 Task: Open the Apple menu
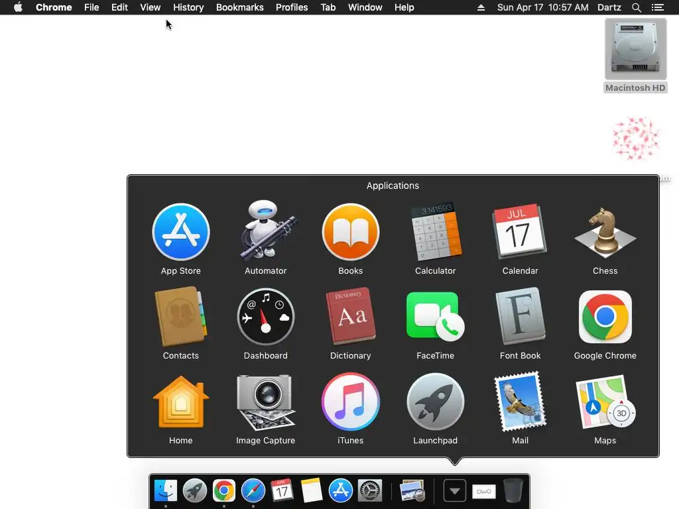18,7
